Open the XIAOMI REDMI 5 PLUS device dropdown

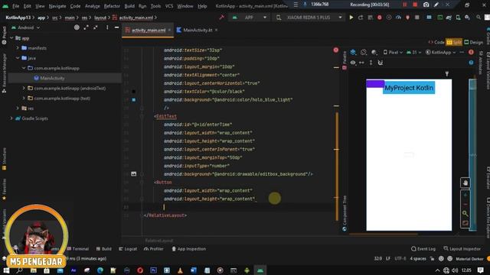click(x=309, y=18)
